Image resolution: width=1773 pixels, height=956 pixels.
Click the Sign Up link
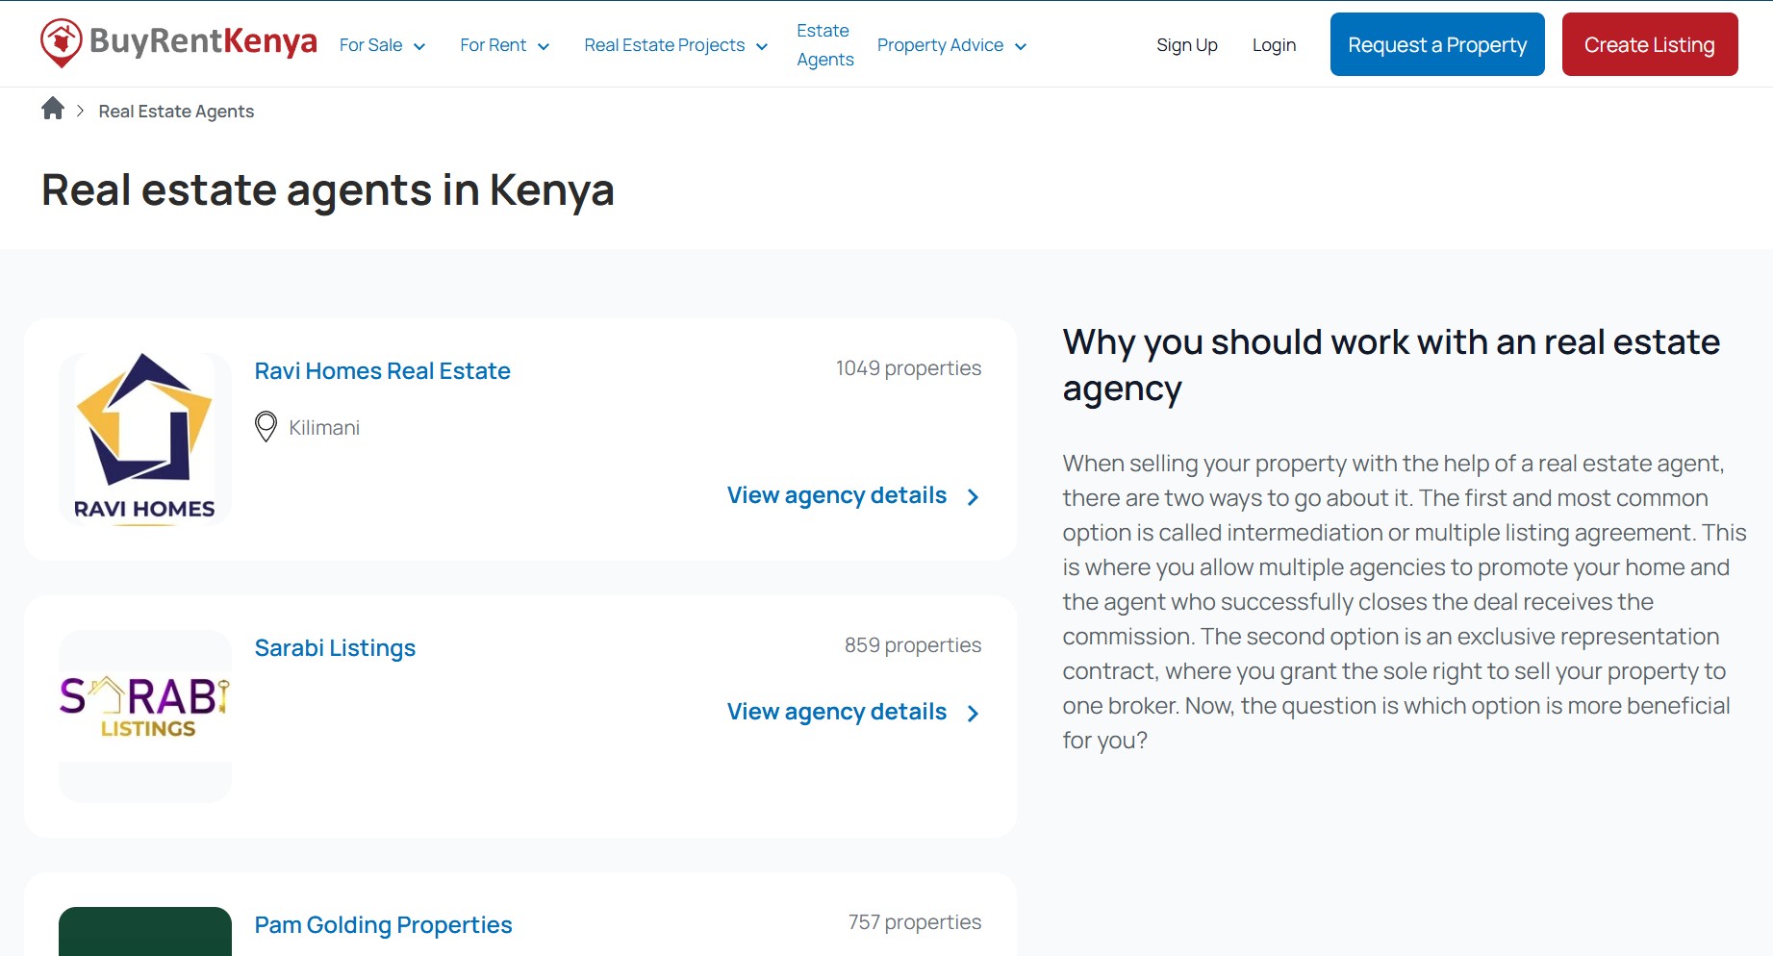click(x=1186, y=45)
